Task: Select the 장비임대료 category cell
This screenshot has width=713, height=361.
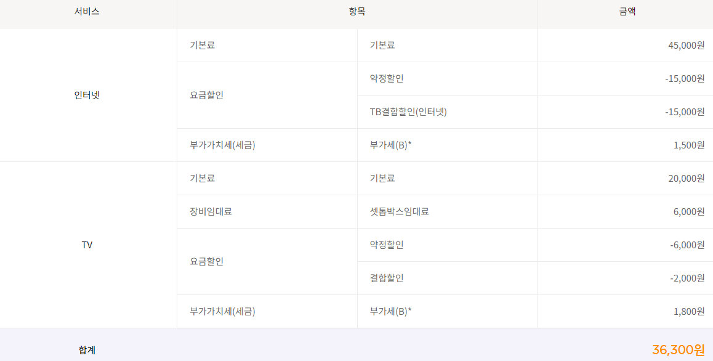Action: point(211,212)
